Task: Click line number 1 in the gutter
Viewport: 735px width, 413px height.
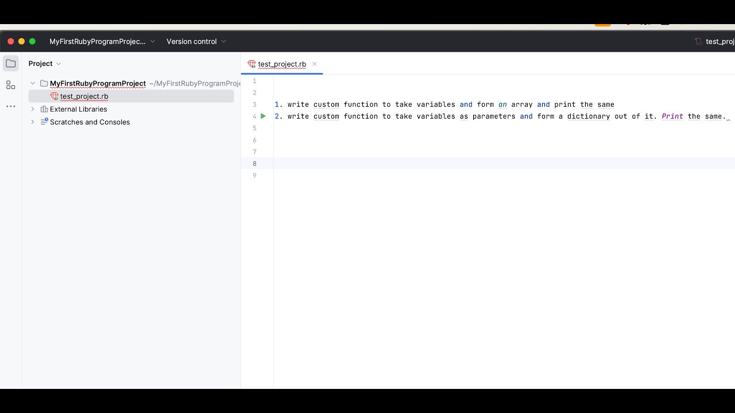Action: coord(254,81)
